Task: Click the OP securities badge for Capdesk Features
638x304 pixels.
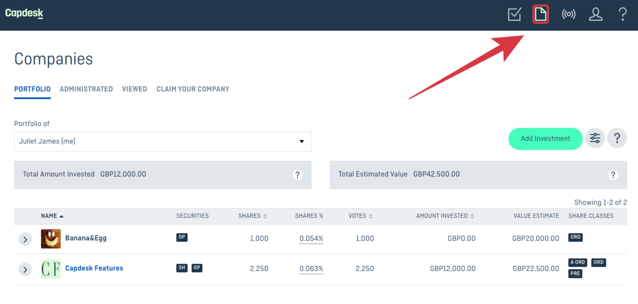Action: (x=197, y=268)
